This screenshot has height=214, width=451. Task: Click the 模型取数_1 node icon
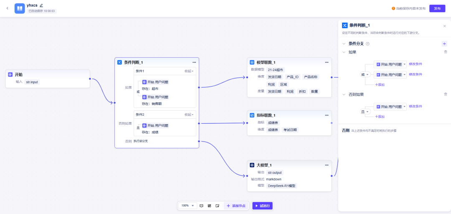click(252, 62)
